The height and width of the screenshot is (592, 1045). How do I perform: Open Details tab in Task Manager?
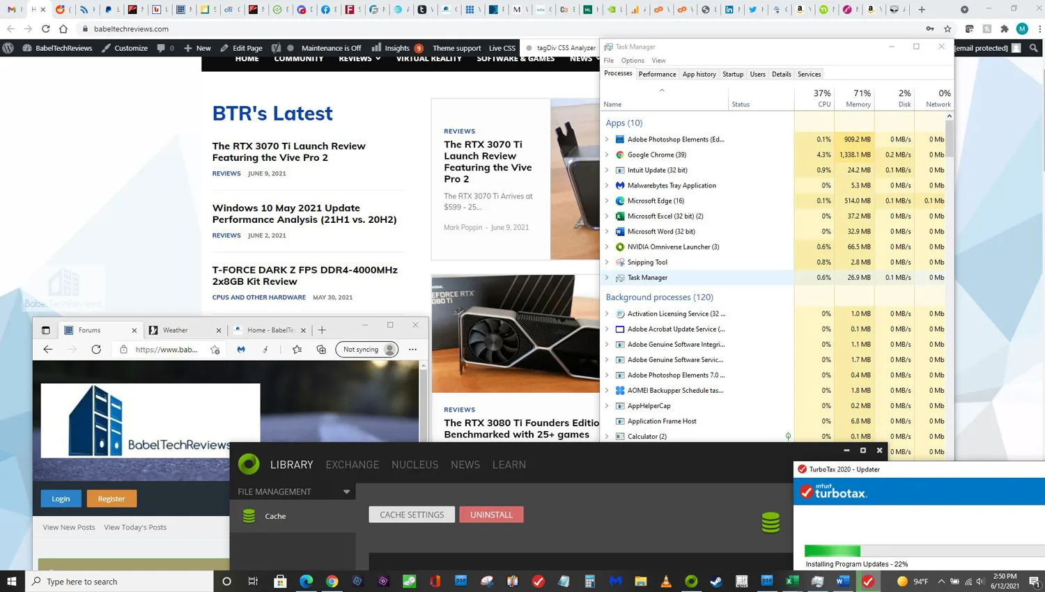tap(781, 74)
